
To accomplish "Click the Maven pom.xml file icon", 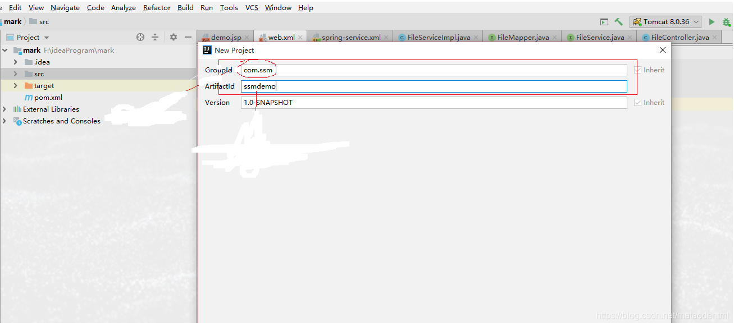I will click(29, 98).
